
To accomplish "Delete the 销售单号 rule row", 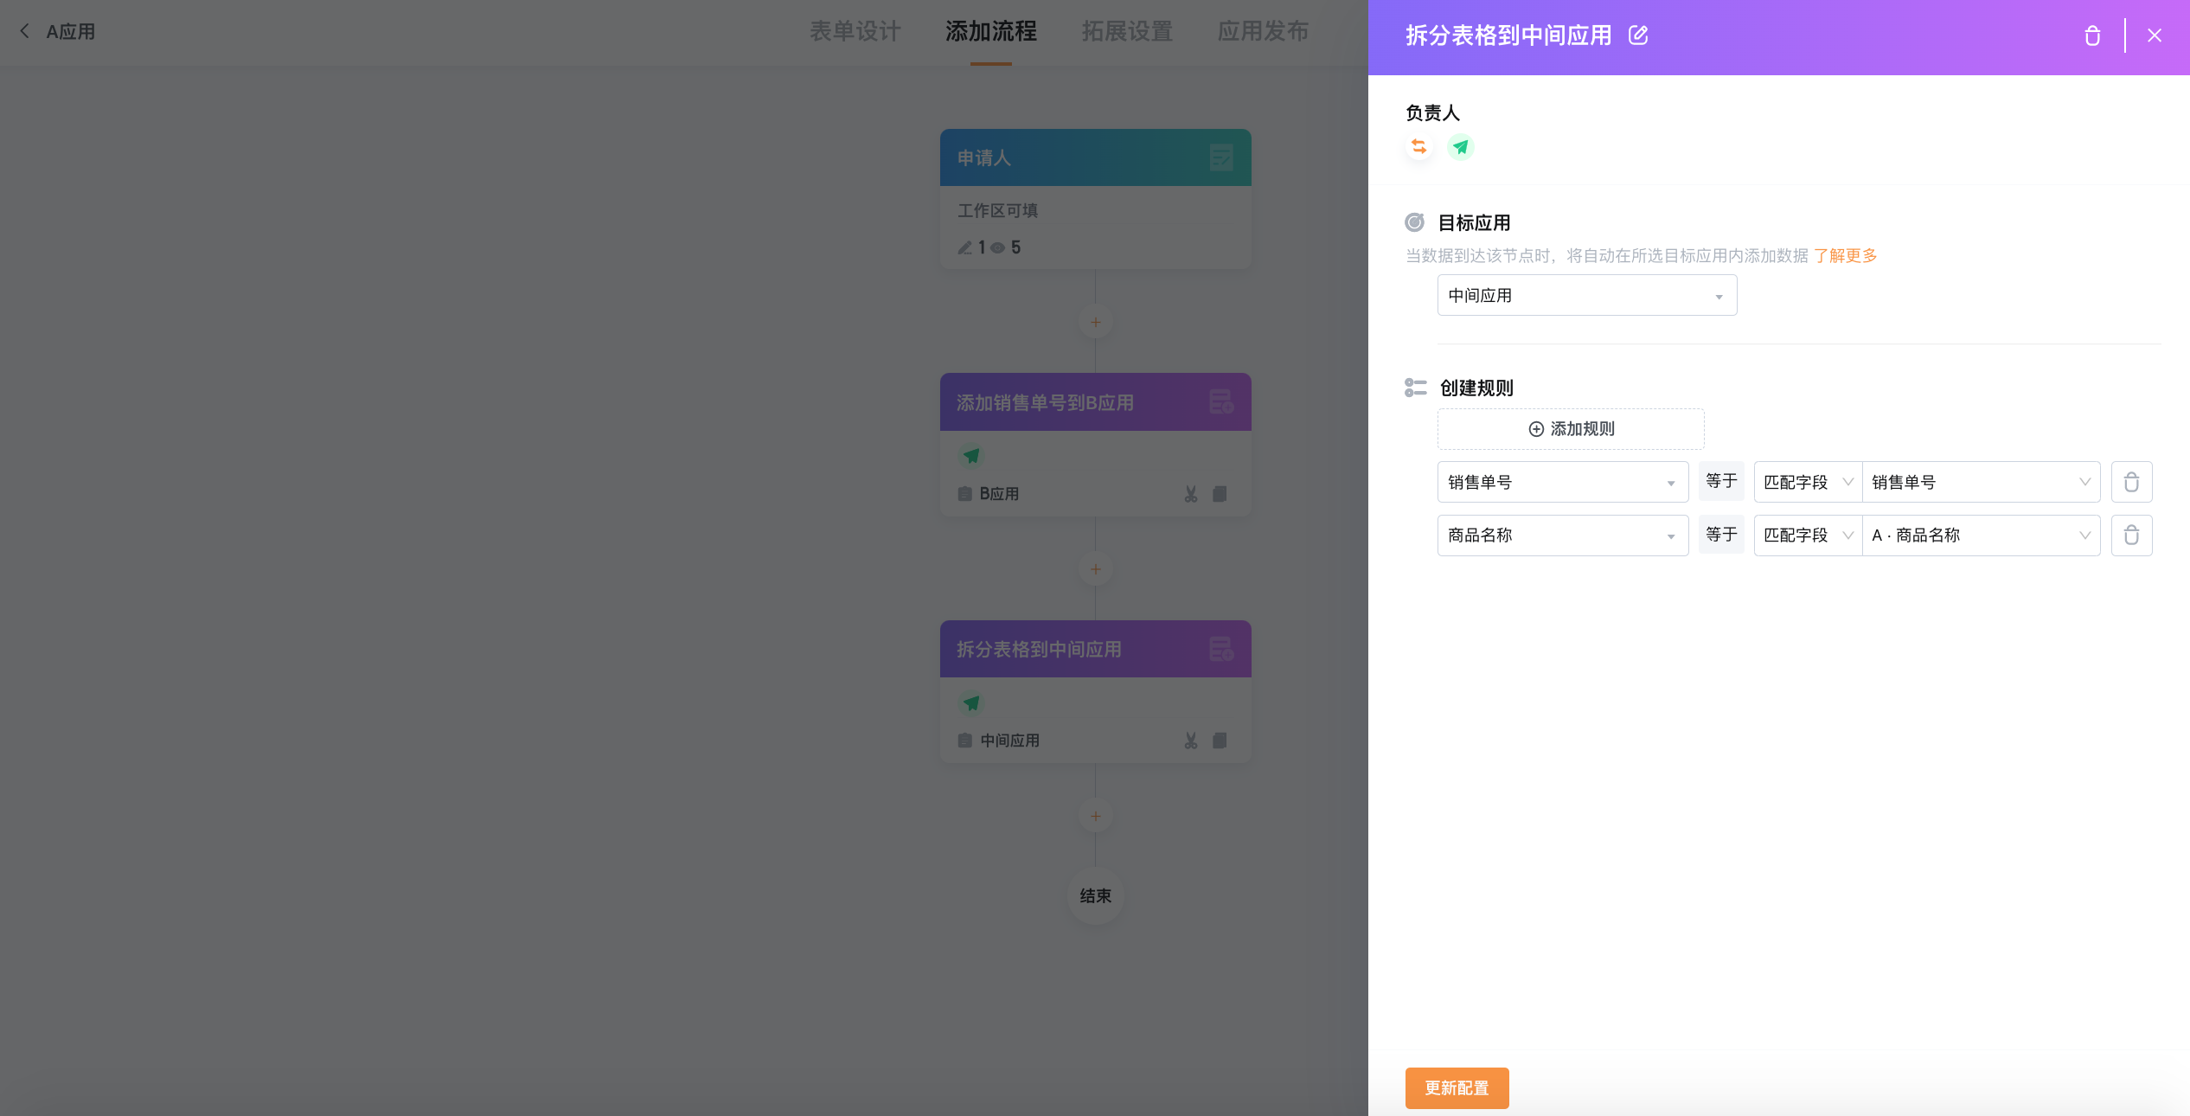I will coord(2131,482).
